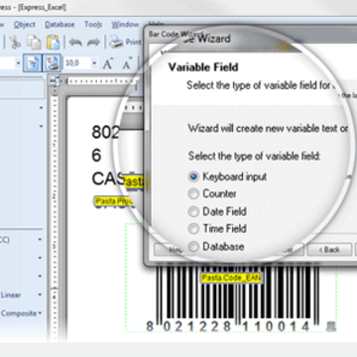Undo the last action

pyautogui.click(x=75, y=43)
